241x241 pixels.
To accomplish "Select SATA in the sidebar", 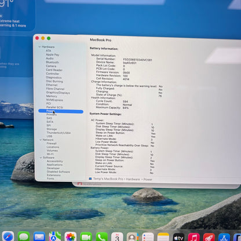I will tap(50, 122).
